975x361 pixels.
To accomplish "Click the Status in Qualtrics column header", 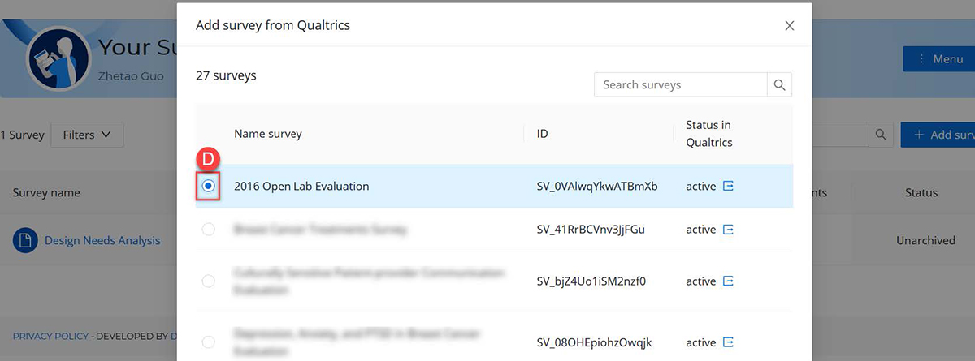I will 708,134.
